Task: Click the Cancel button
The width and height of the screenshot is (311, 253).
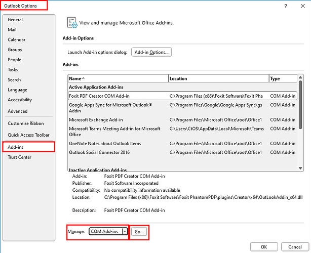Action: pos(295,247)
